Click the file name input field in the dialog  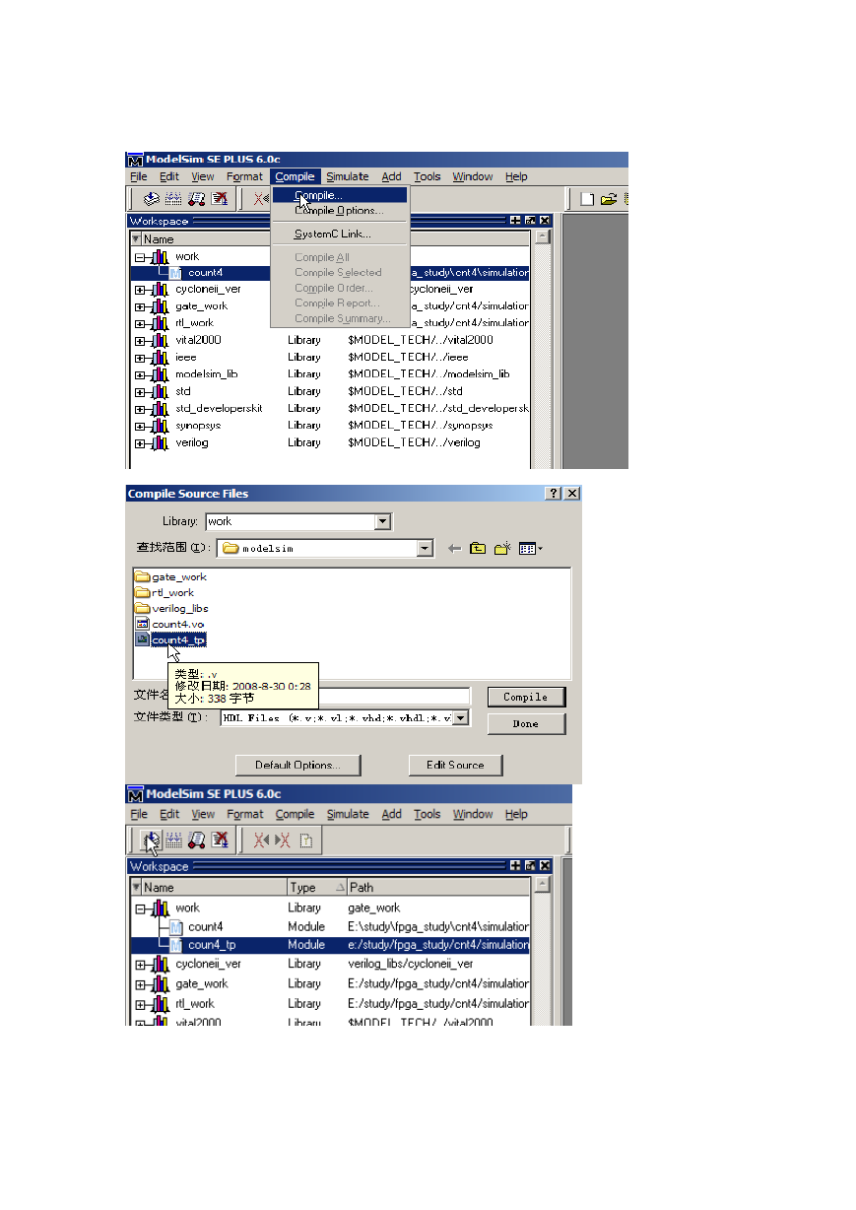pyautogui.click(x=394, y=697)
